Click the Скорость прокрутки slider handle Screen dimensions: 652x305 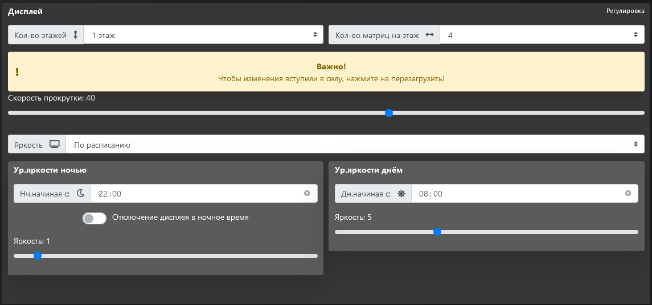(x=389, y=113)
